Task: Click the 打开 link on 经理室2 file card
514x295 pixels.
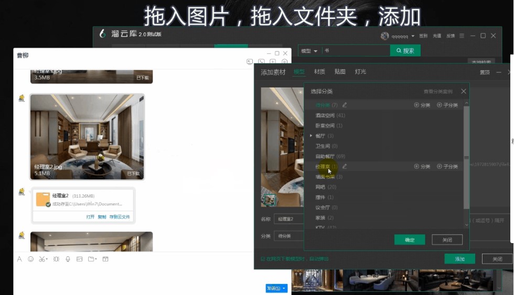Action: coord(90,217)
